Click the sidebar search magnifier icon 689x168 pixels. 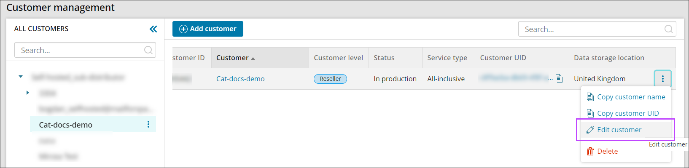point(148,50)
